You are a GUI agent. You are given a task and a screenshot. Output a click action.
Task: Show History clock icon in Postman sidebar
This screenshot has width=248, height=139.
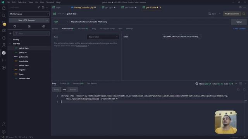pos(44,26)
